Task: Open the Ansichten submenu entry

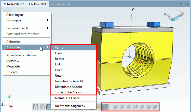Action: [26, 47]
